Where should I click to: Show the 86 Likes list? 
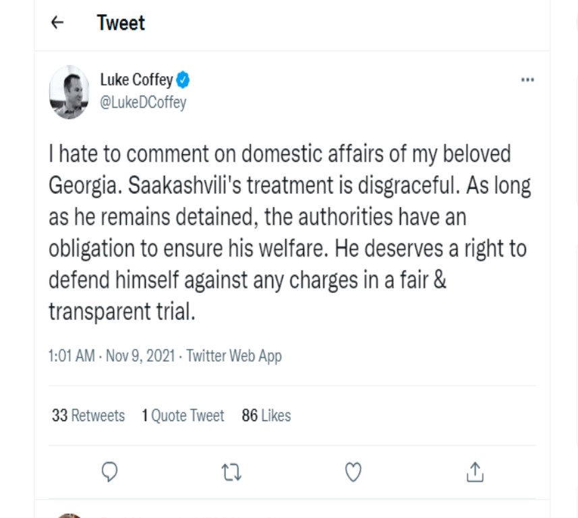tap(266, 416)
